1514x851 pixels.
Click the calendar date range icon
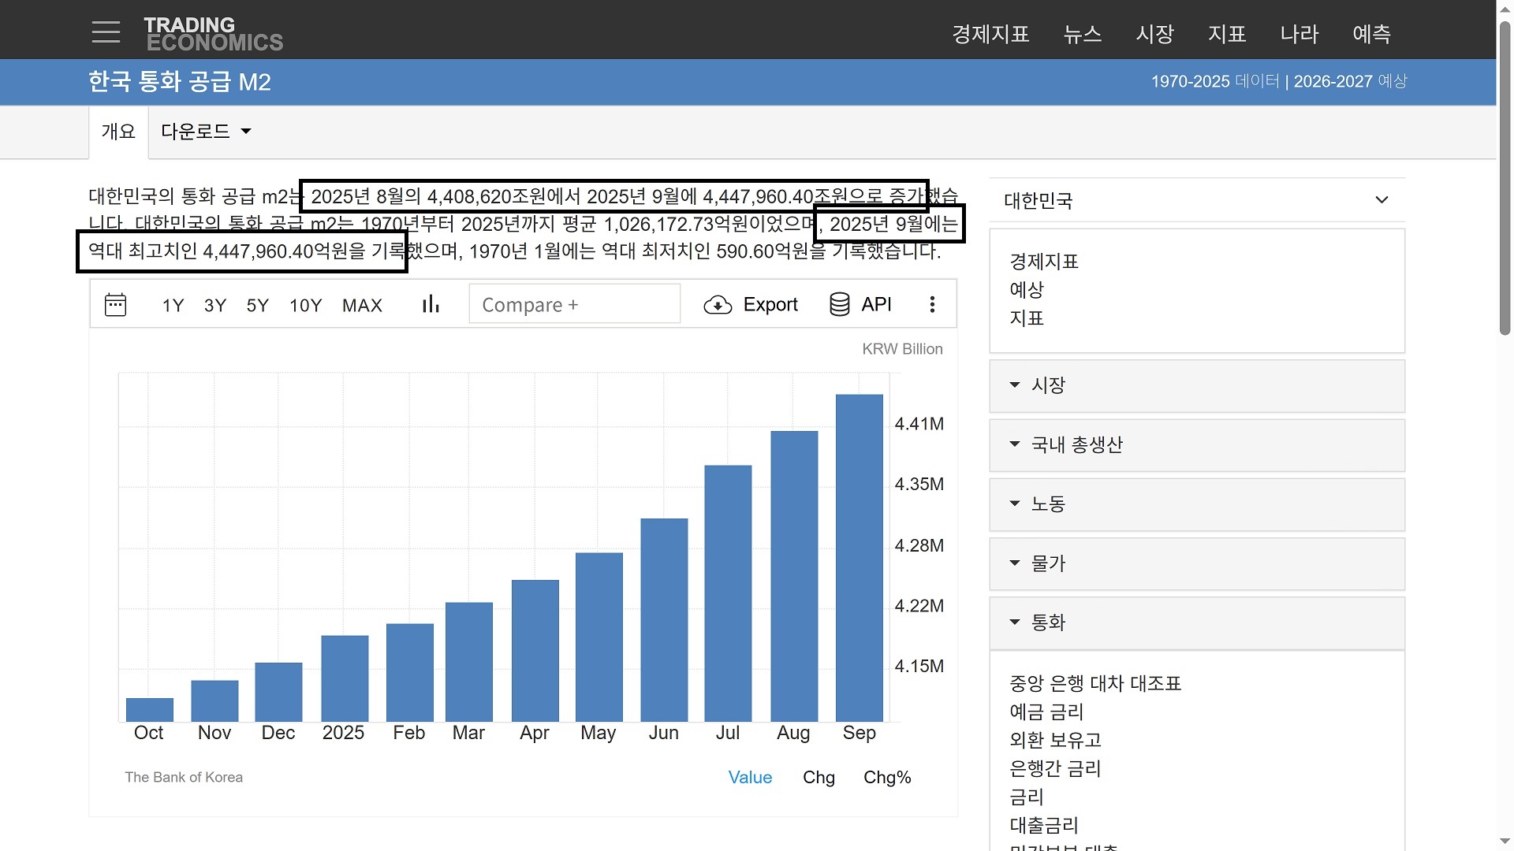[x=115, y=305]
